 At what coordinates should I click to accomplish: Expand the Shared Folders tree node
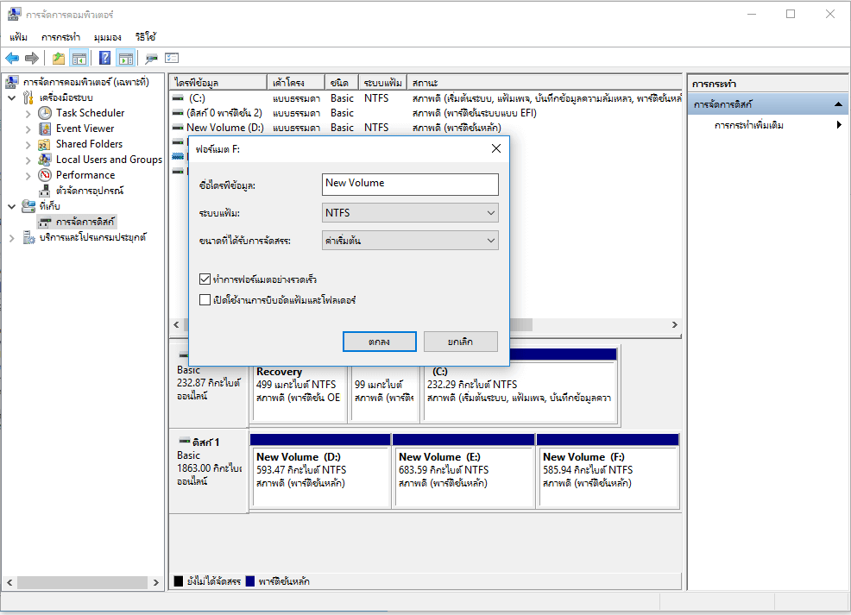tap(28, 144)
